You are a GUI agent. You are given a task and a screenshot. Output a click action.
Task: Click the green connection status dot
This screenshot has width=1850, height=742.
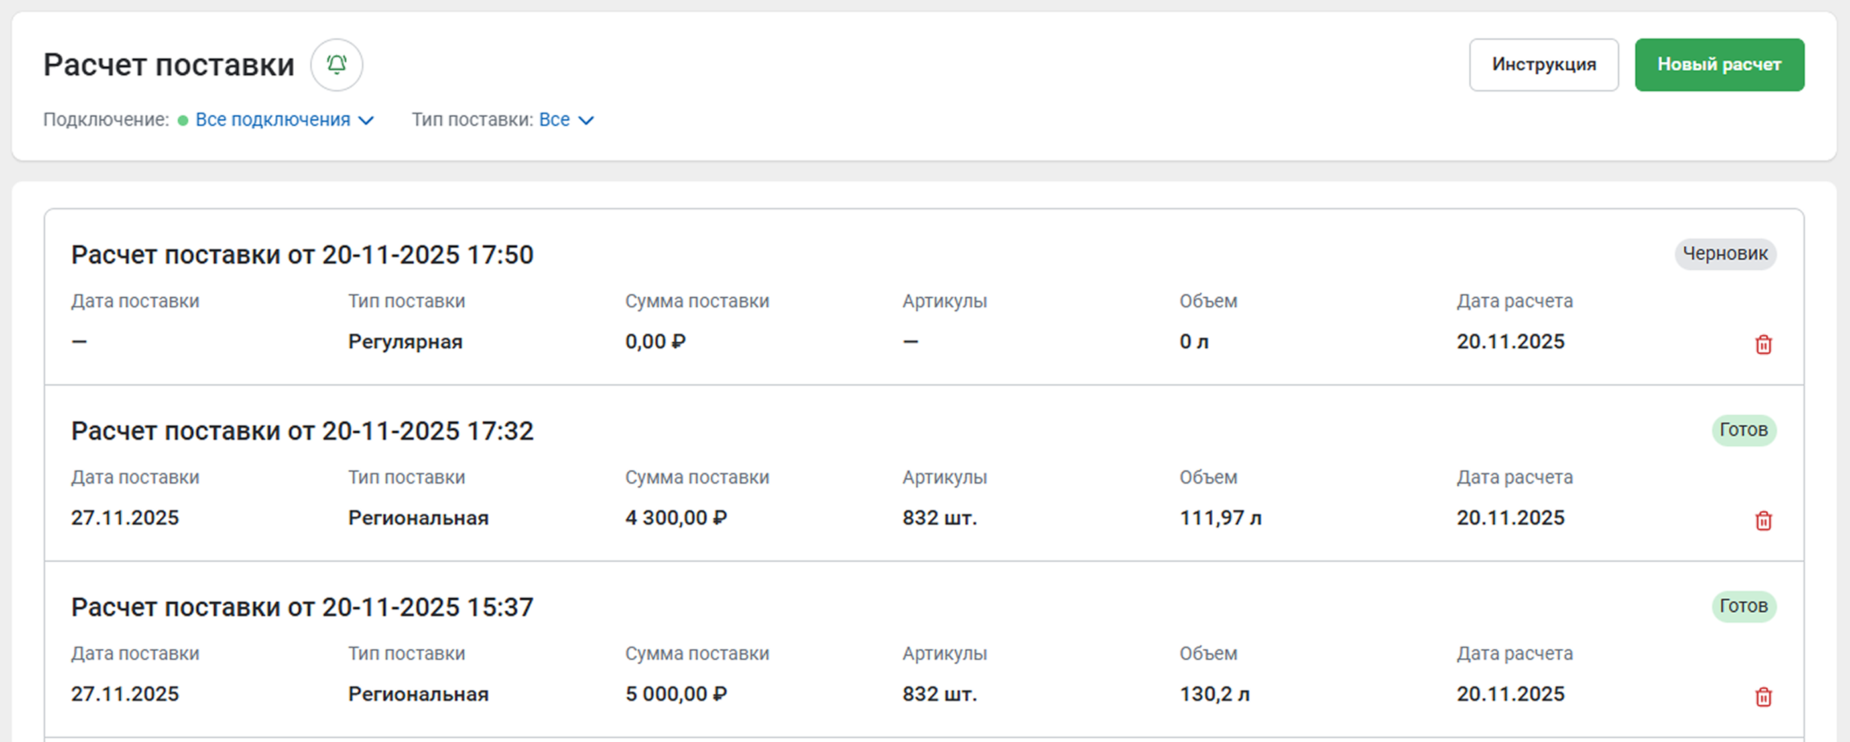pos(183,121)
